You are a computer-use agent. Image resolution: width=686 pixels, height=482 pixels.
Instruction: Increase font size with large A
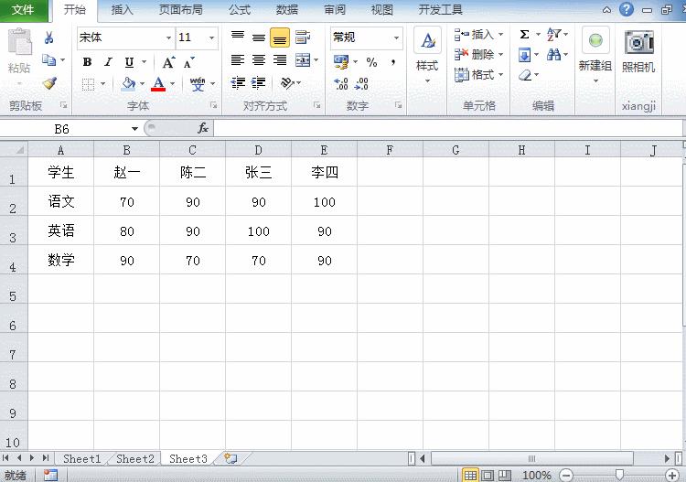click(168, 62)
